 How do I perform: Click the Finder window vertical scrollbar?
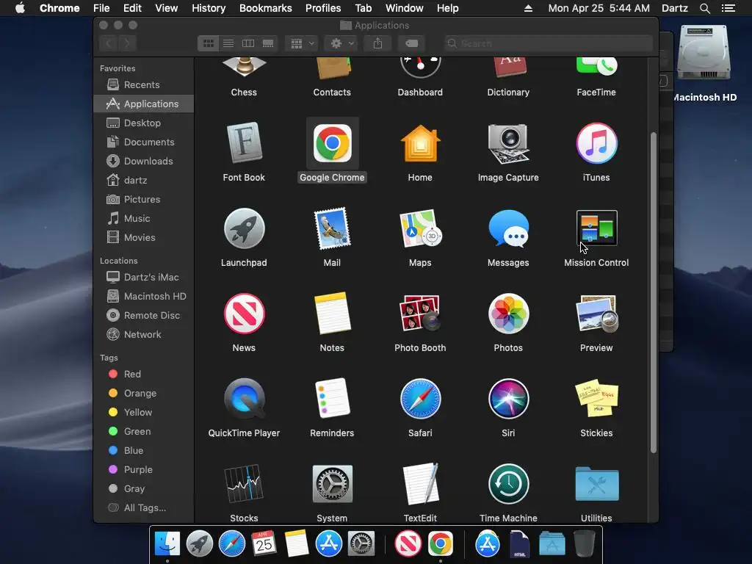[x=653, y=292]
